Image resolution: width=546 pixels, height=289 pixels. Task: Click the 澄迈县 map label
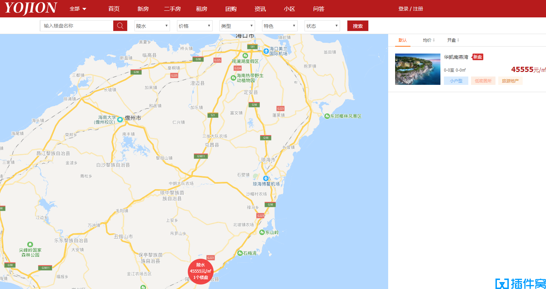(x=198, y=83)
